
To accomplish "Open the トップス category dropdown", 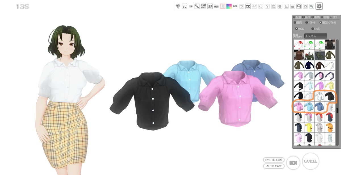I will coord(316,36).
